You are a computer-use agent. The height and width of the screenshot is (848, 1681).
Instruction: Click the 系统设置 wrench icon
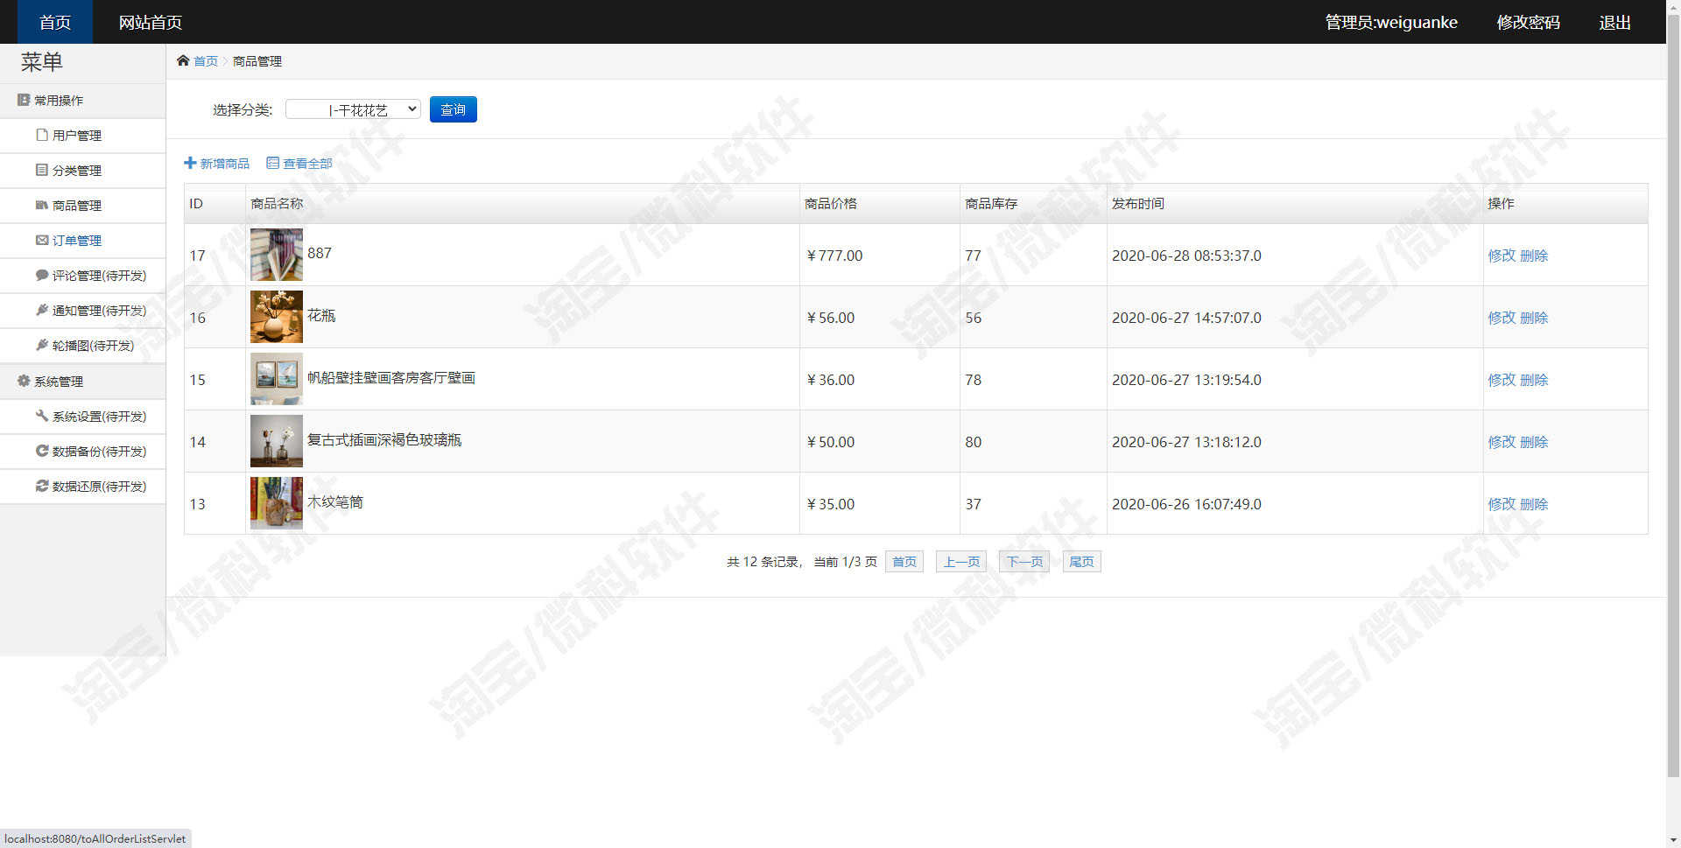point(41,416)
